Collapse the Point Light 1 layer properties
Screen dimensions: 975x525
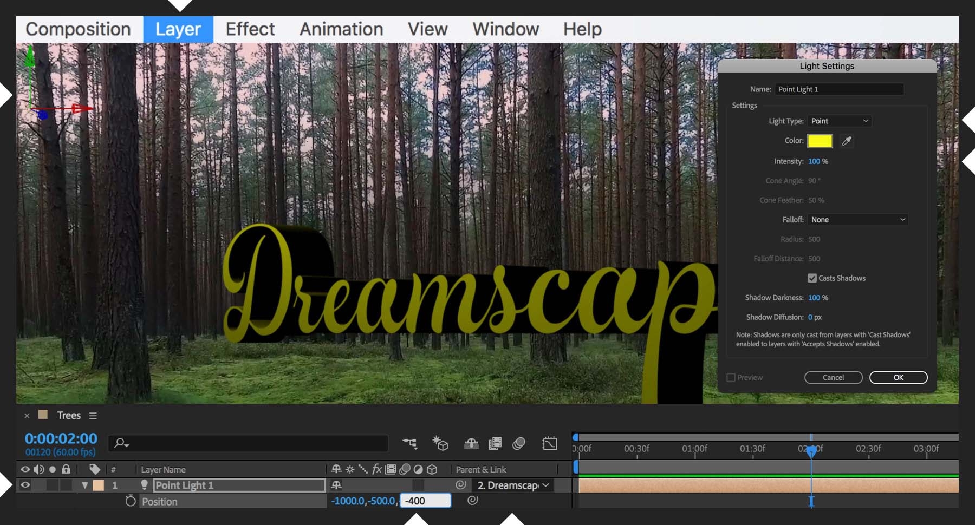pos(85,485)
